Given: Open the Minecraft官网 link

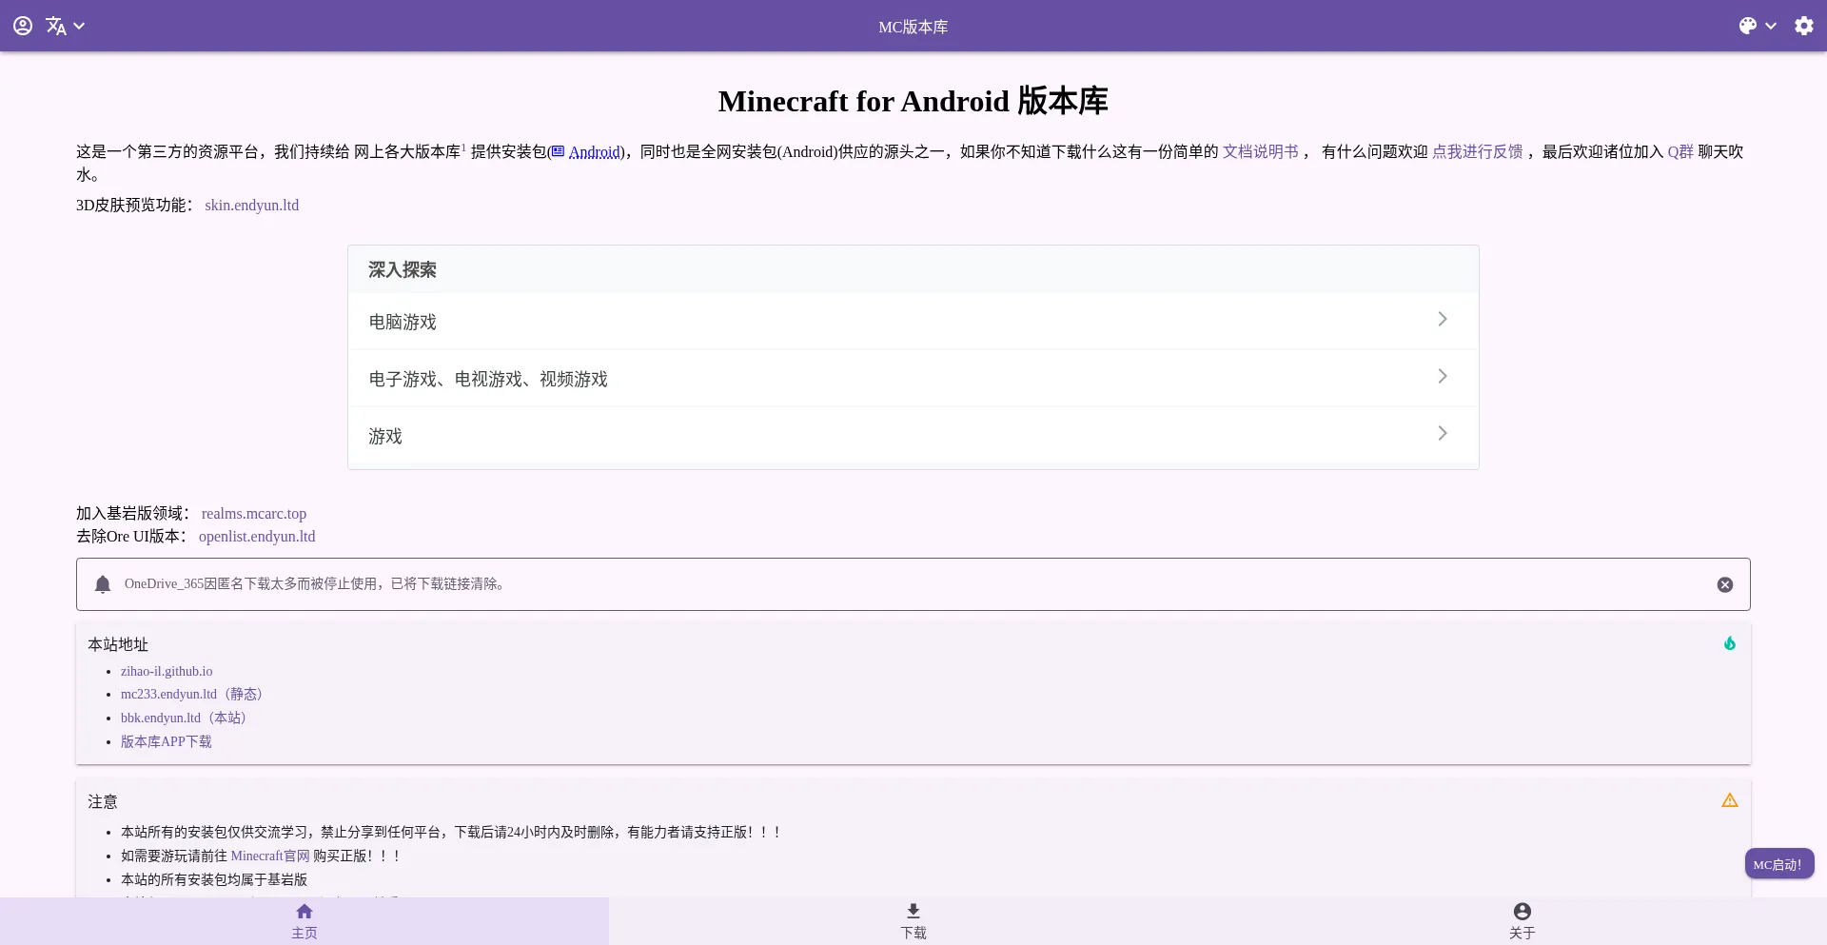Looking at the screenshot, I should coord(270,856).
